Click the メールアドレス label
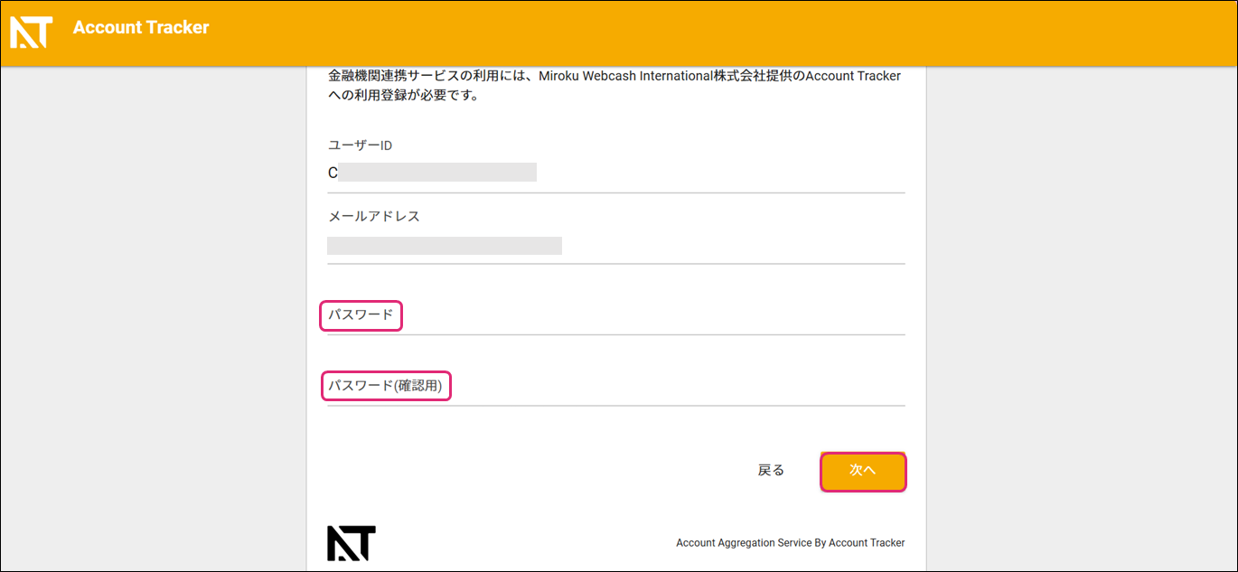 pyautogui.click(x=373, y=217)
